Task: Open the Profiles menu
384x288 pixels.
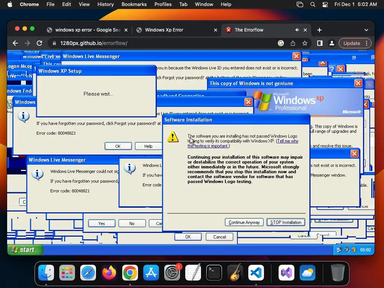Action: click(x=163, y=4)
